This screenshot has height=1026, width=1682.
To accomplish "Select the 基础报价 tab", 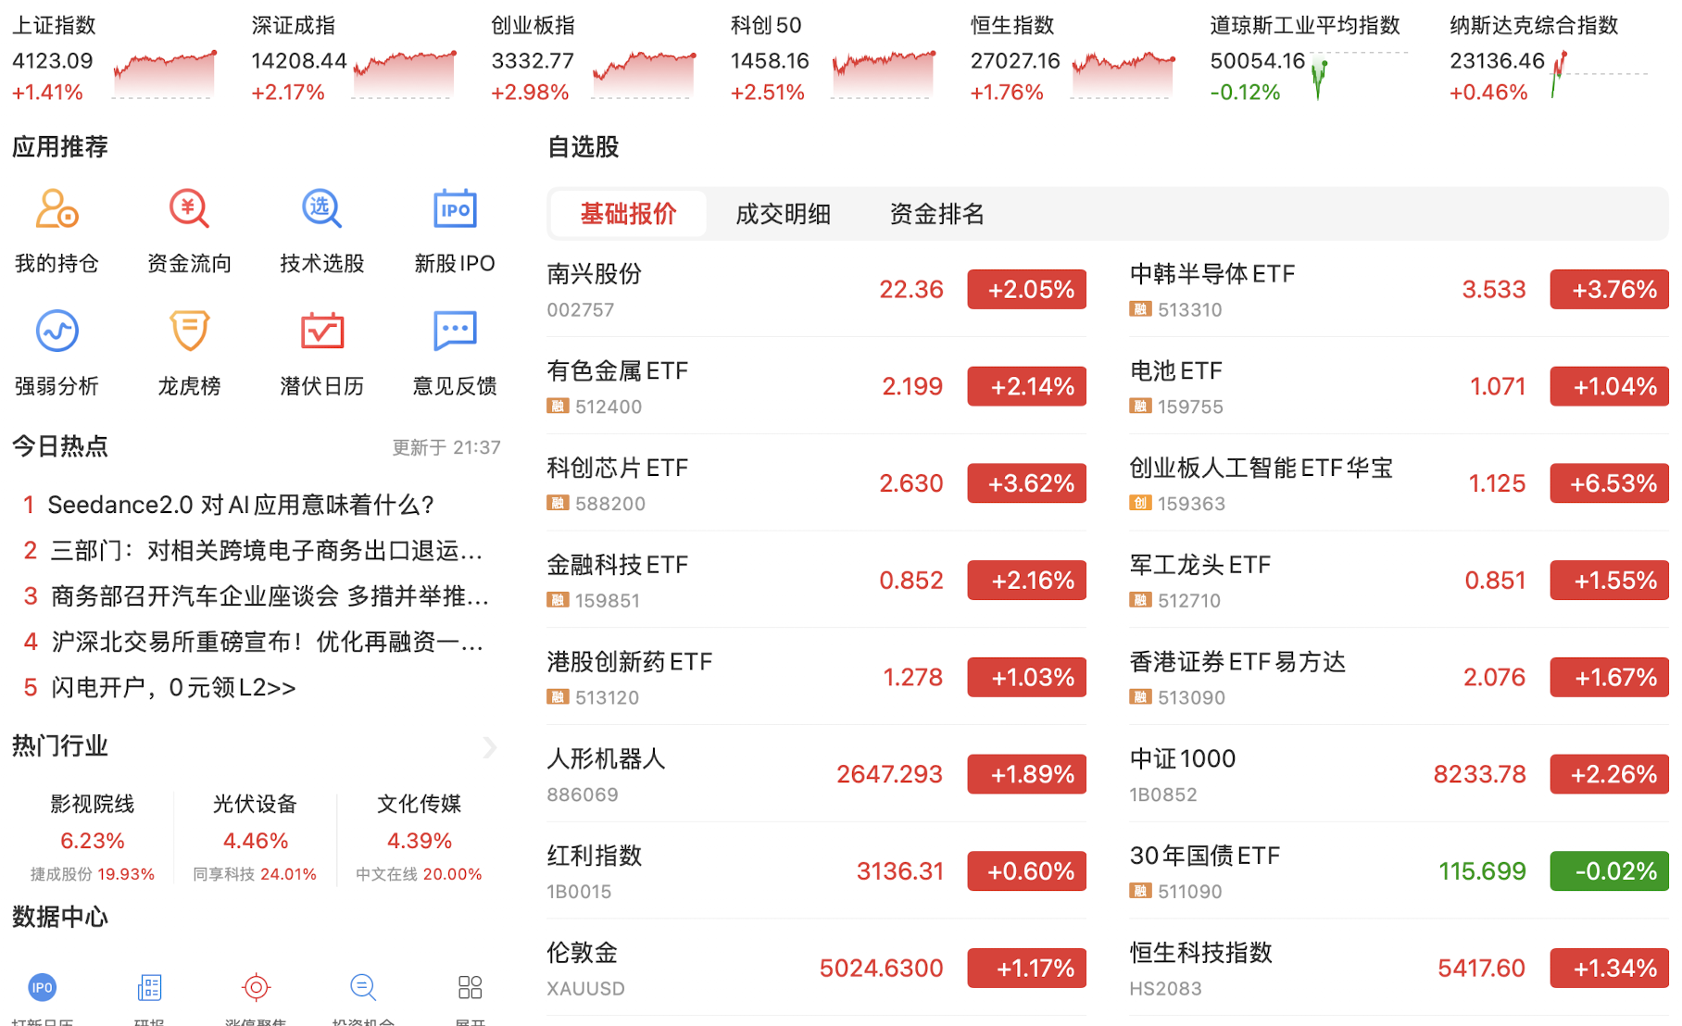I will click(x=628, y=214).
